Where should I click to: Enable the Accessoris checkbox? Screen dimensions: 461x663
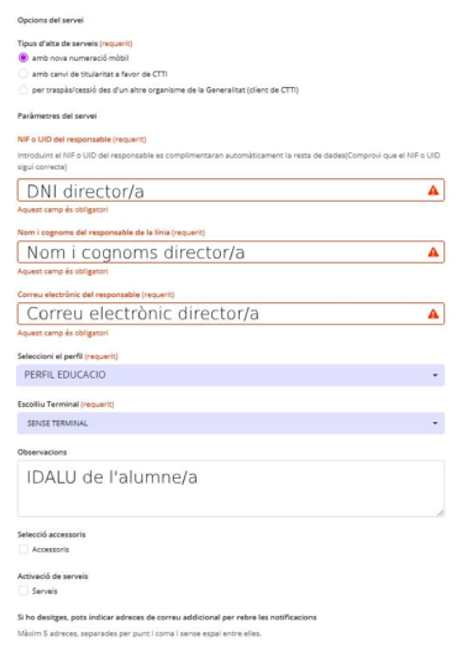tap(23, 549)
